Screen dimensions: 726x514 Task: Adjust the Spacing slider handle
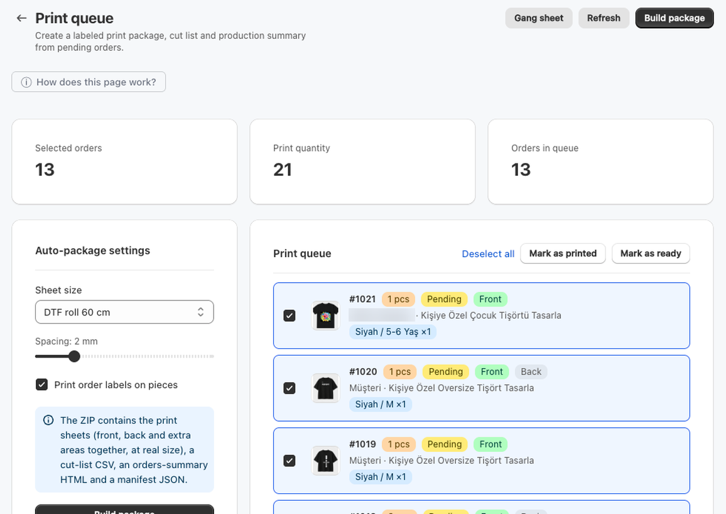tap(74, 356)
